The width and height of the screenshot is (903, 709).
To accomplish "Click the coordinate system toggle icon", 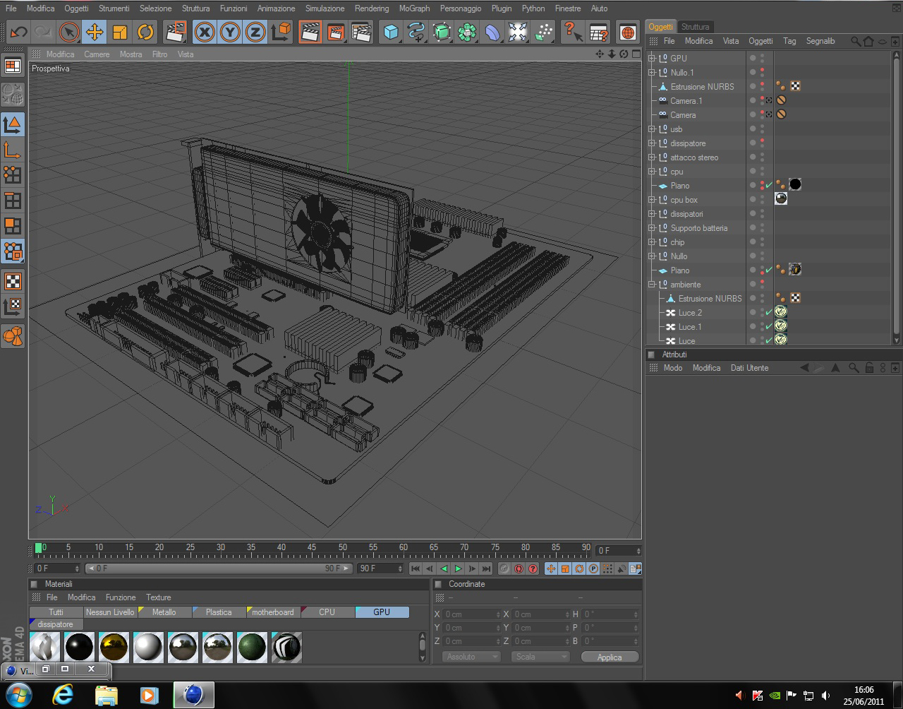I will coord(281,32).
